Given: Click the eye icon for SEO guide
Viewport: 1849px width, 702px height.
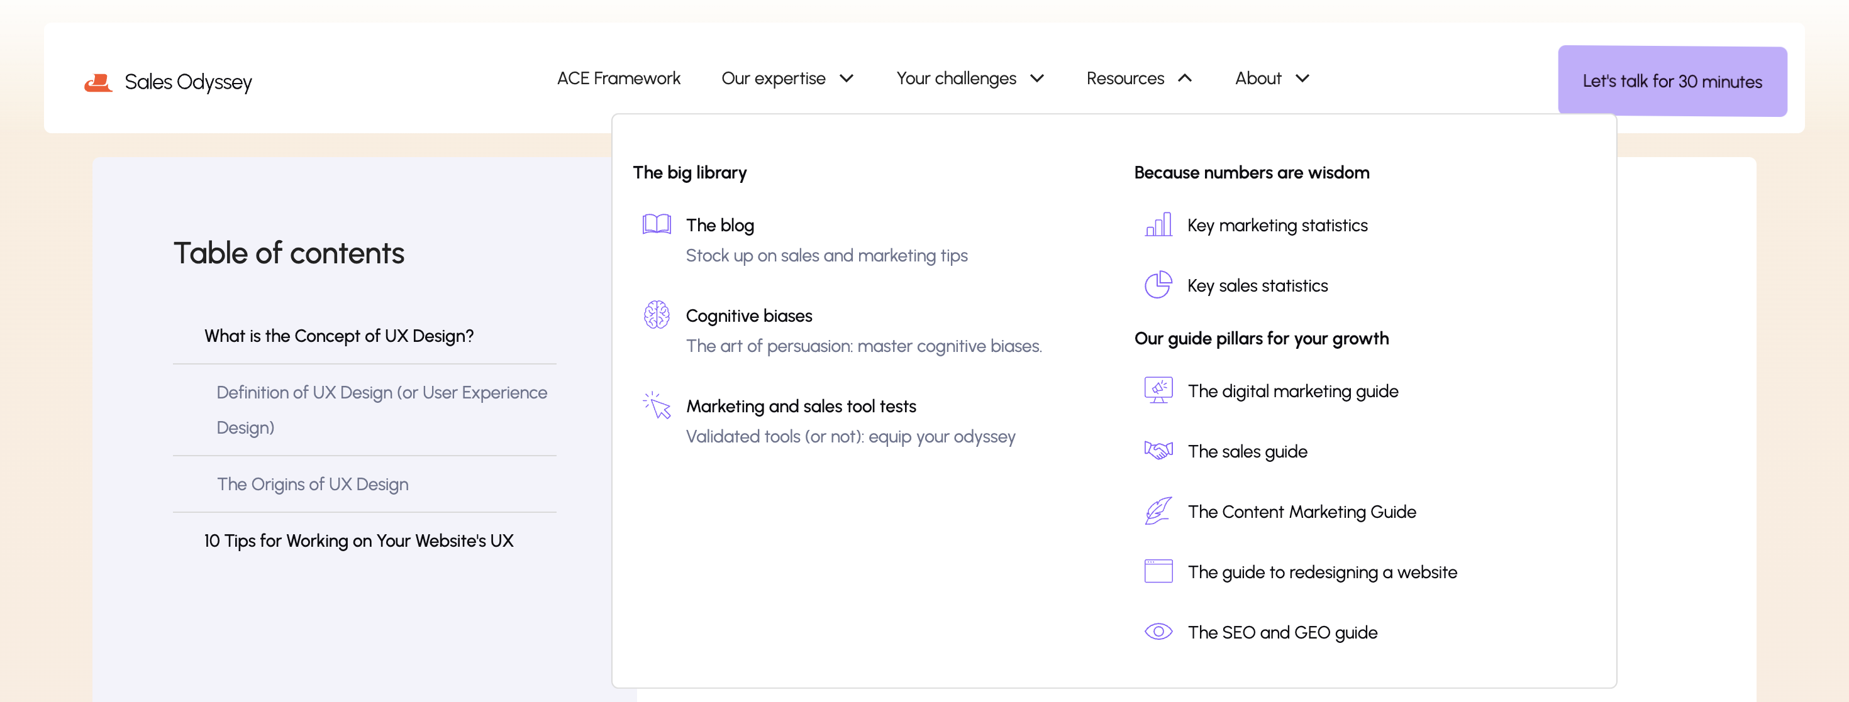Looking at the screenshot, I should point(1158,632).
